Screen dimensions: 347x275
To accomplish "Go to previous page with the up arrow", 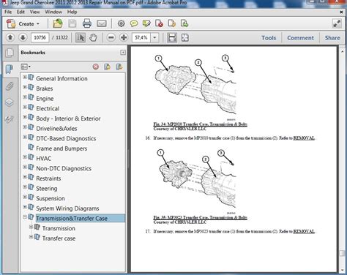I will [x=10, y=37].
